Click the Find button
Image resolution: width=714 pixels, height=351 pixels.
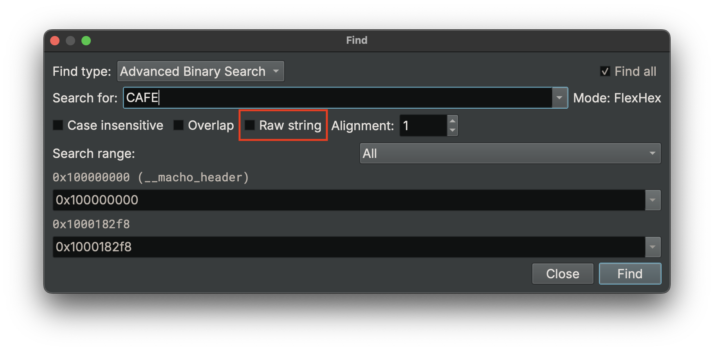tap(630, 274)
